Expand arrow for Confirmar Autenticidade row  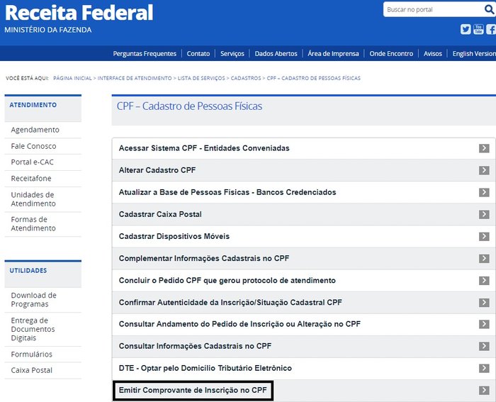484,302
